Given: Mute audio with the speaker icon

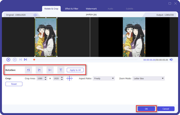Looking at the screenshot, I should pos(171,60).
